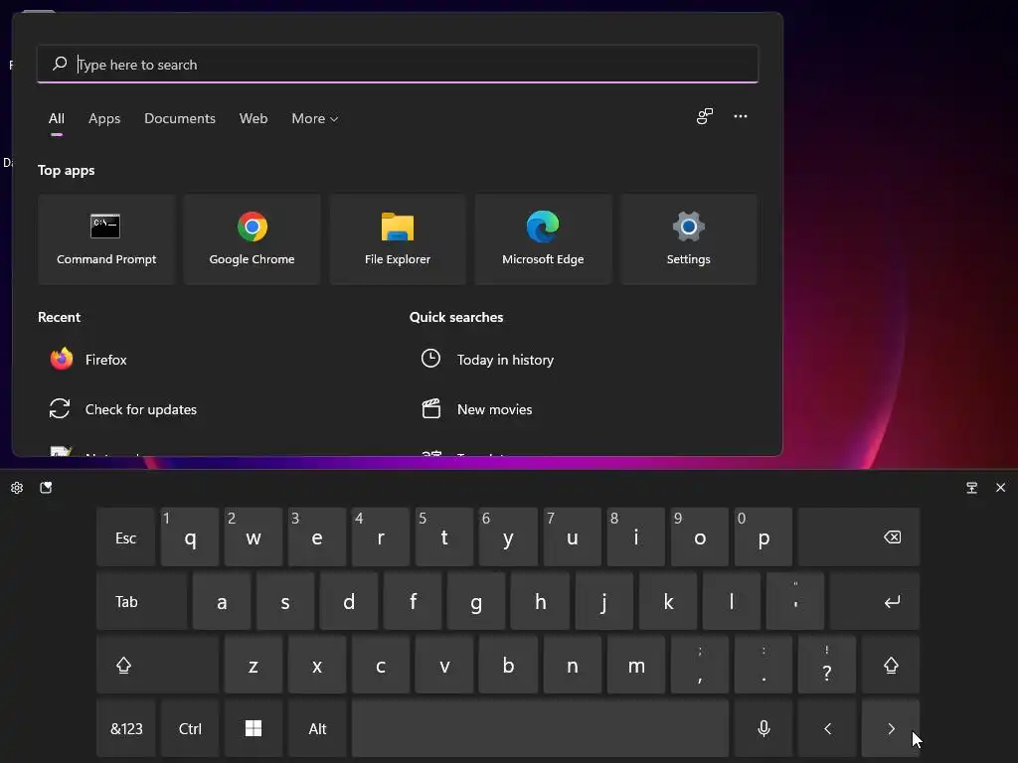
Task: Open search feedback share icon
Action: (705, 117)
